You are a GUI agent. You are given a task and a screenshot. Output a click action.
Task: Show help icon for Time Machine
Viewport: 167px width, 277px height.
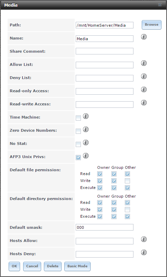[x=86, y=116]
